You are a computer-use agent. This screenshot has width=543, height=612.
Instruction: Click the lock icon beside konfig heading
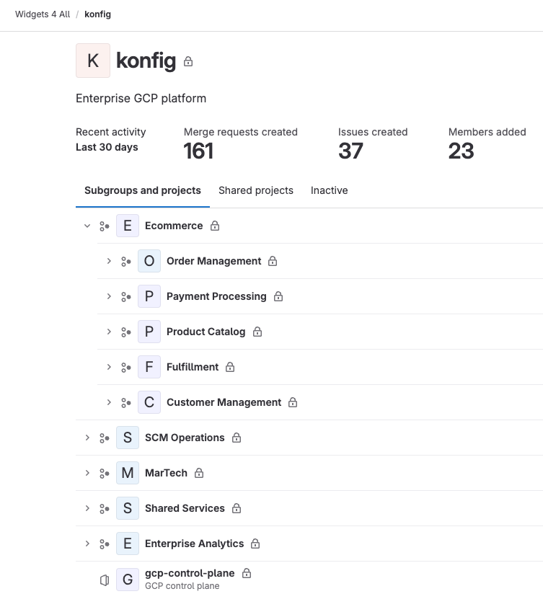coord(187,62)
